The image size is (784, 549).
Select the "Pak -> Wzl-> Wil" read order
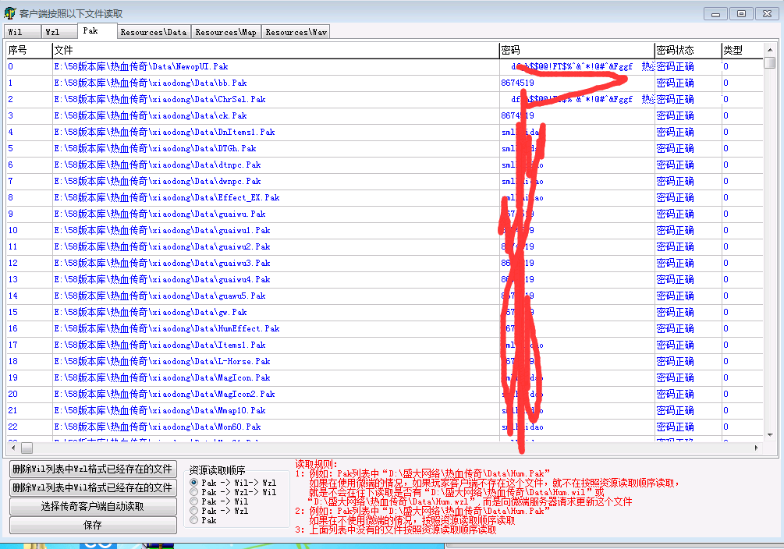coord(193,492)
